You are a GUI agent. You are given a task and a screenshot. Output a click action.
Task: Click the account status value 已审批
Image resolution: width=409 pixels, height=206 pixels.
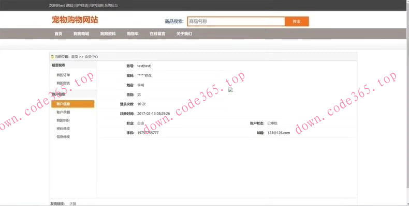coord(272,123)
